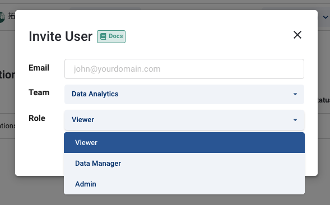Click the workspace name beside the avatar
The image size is (330, 205).
(x=12, y=16)
